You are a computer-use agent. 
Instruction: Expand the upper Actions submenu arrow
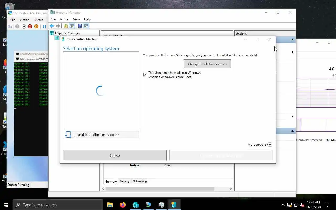coord(293,52)
